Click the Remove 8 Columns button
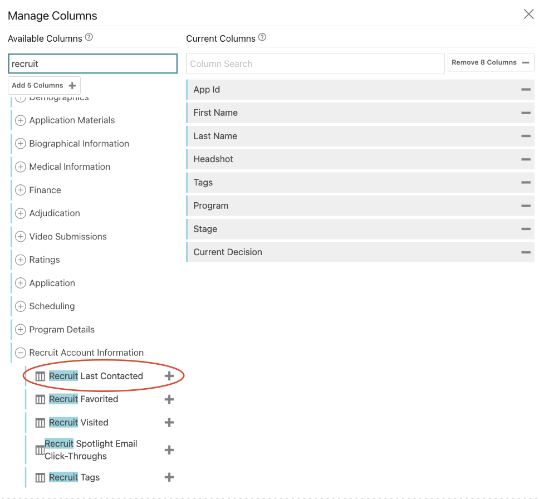 (491, 62)
